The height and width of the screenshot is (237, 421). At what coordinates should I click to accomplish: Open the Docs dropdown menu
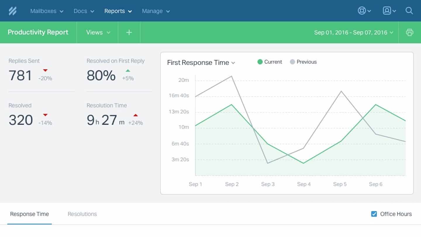[84, 11]
